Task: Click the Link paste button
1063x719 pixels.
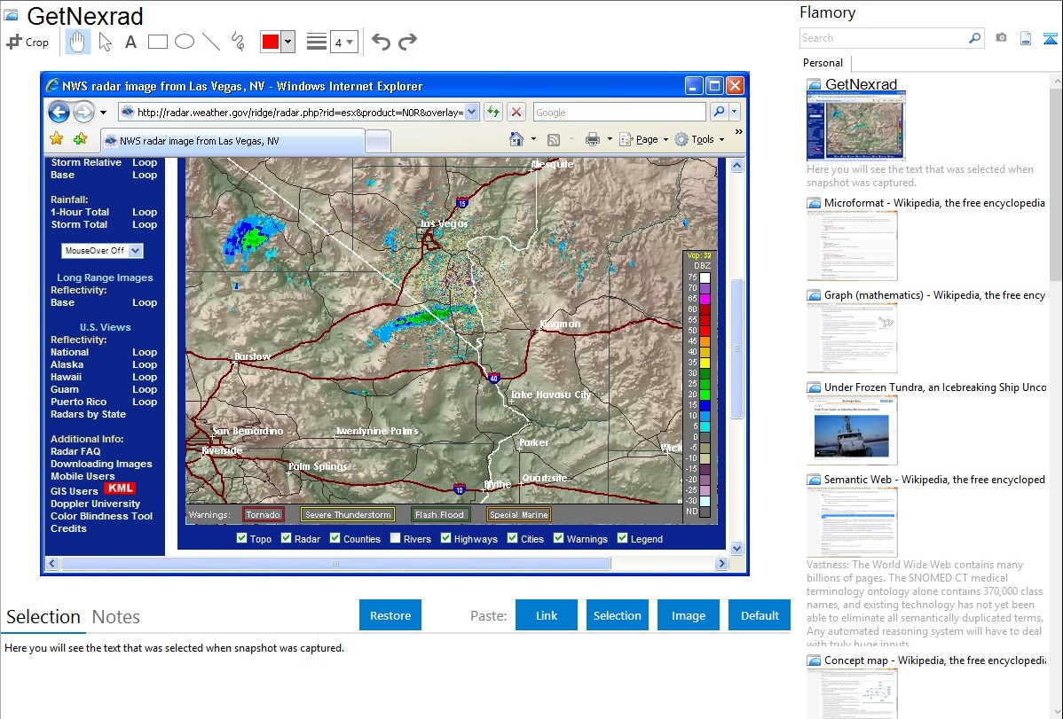Action: [547, 615]
